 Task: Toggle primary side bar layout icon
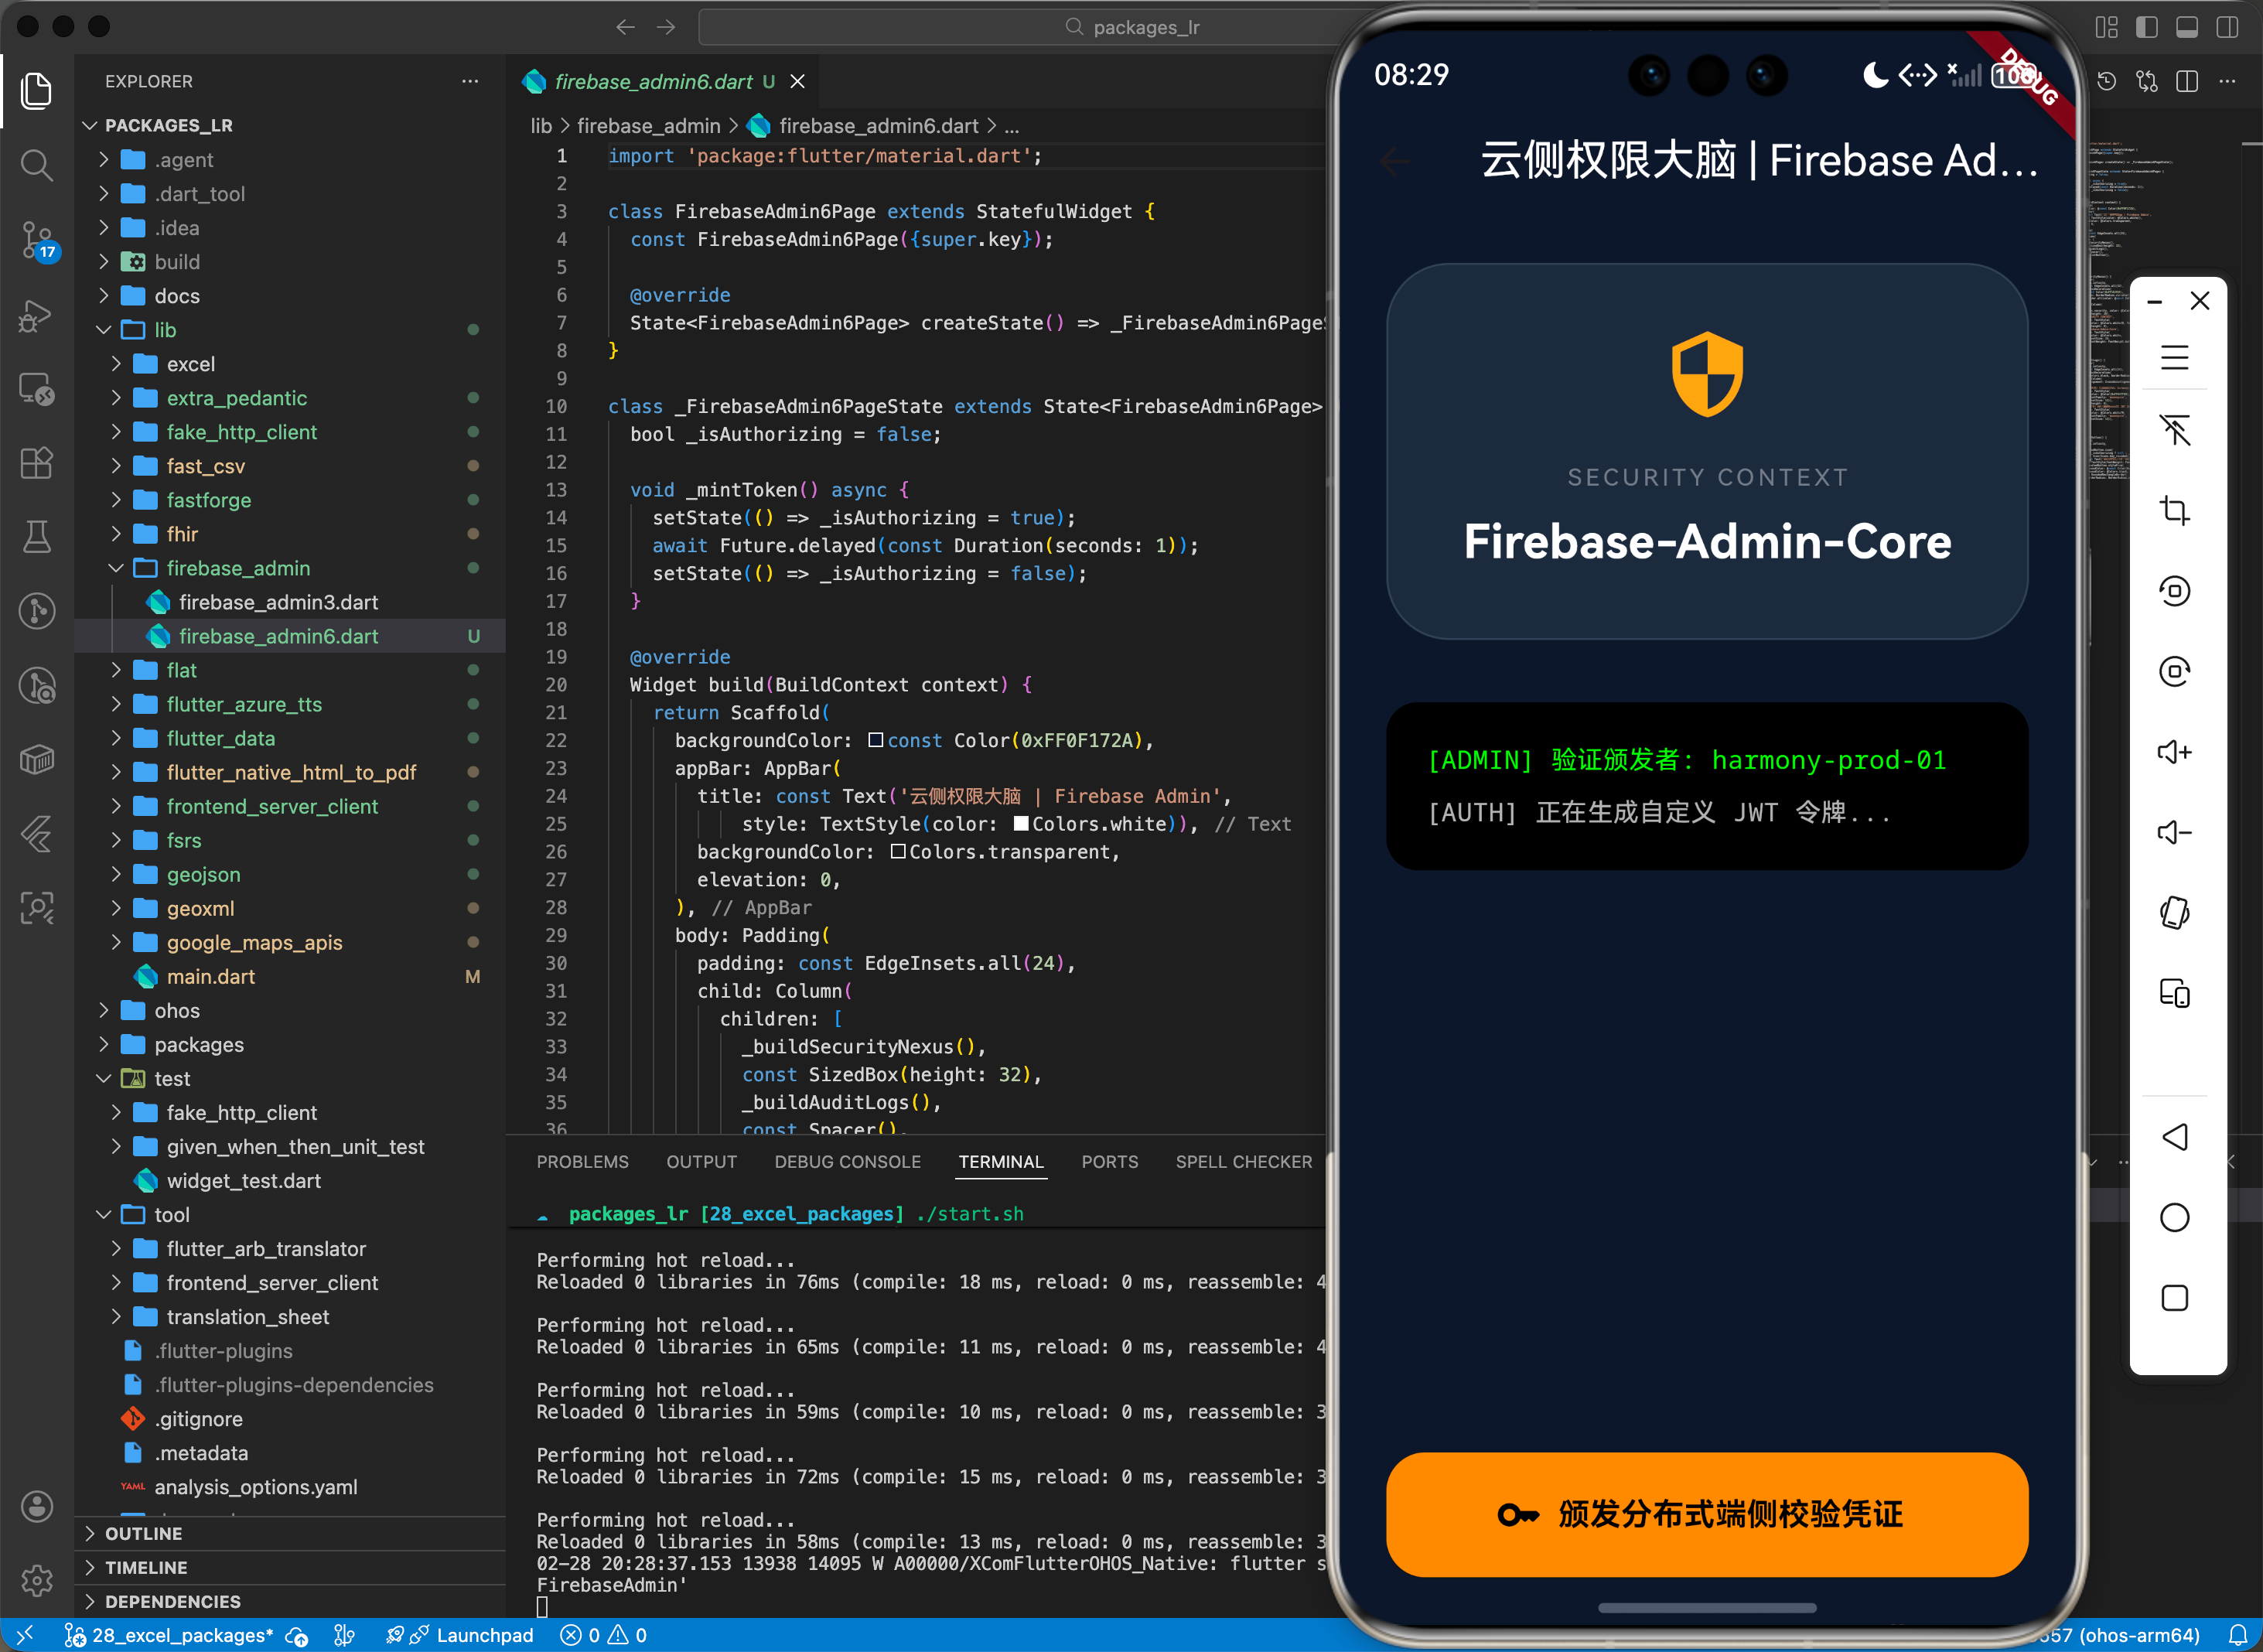pos(2146,27)
